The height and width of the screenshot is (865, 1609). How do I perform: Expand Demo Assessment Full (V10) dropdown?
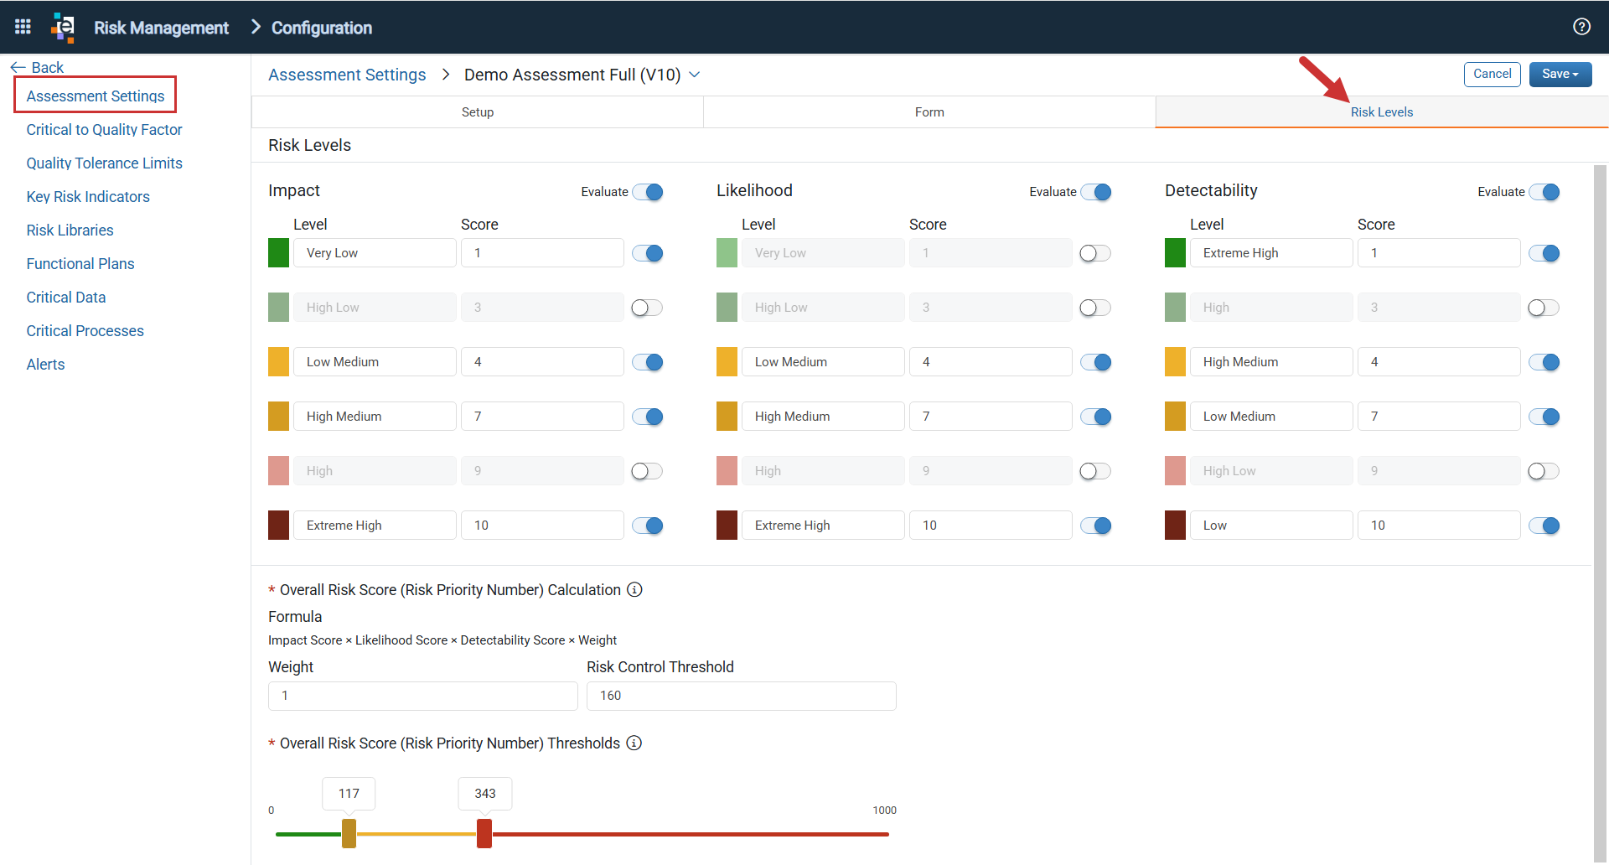point(695,75)
